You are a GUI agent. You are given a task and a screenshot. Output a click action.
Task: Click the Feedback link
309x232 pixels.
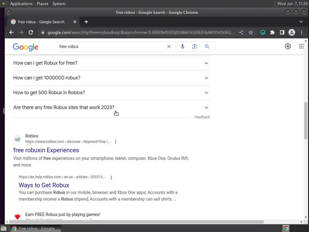[x=202, y=117]
